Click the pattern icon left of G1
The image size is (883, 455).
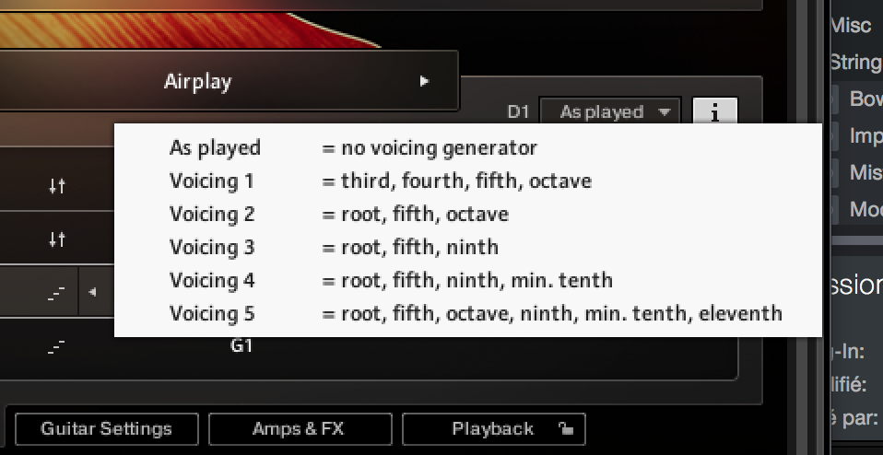point(57,347)
